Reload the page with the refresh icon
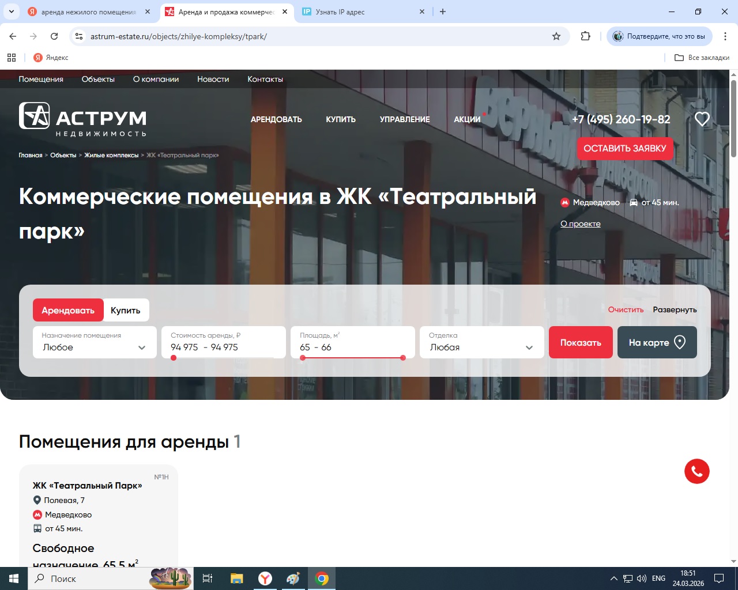Viewport: 738px width, 590px height. click(x=54, y=36)
